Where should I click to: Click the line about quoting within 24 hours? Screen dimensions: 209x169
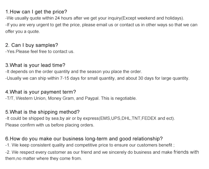[95, 18]
